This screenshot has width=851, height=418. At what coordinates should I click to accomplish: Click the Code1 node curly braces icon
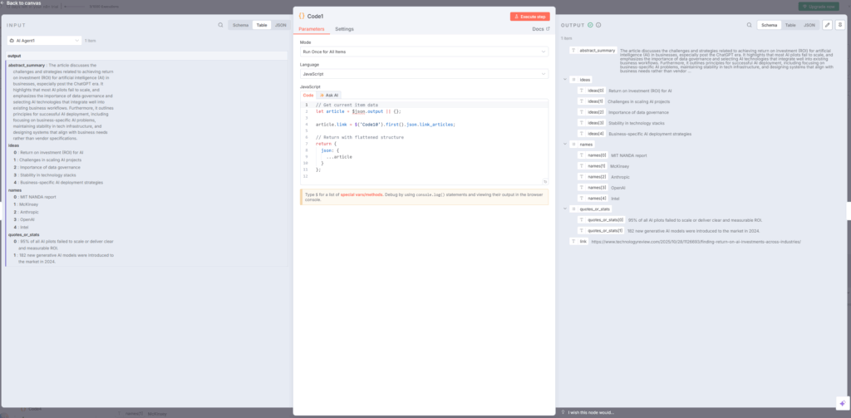tap(302, 16)
